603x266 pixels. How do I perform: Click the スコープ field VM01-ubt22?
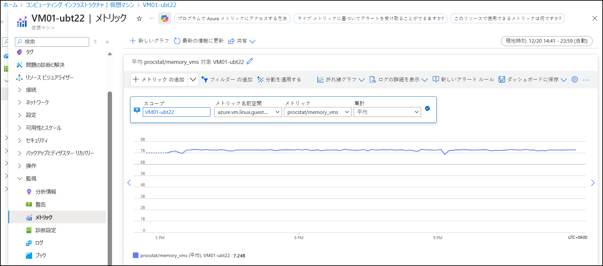(177, 112)
